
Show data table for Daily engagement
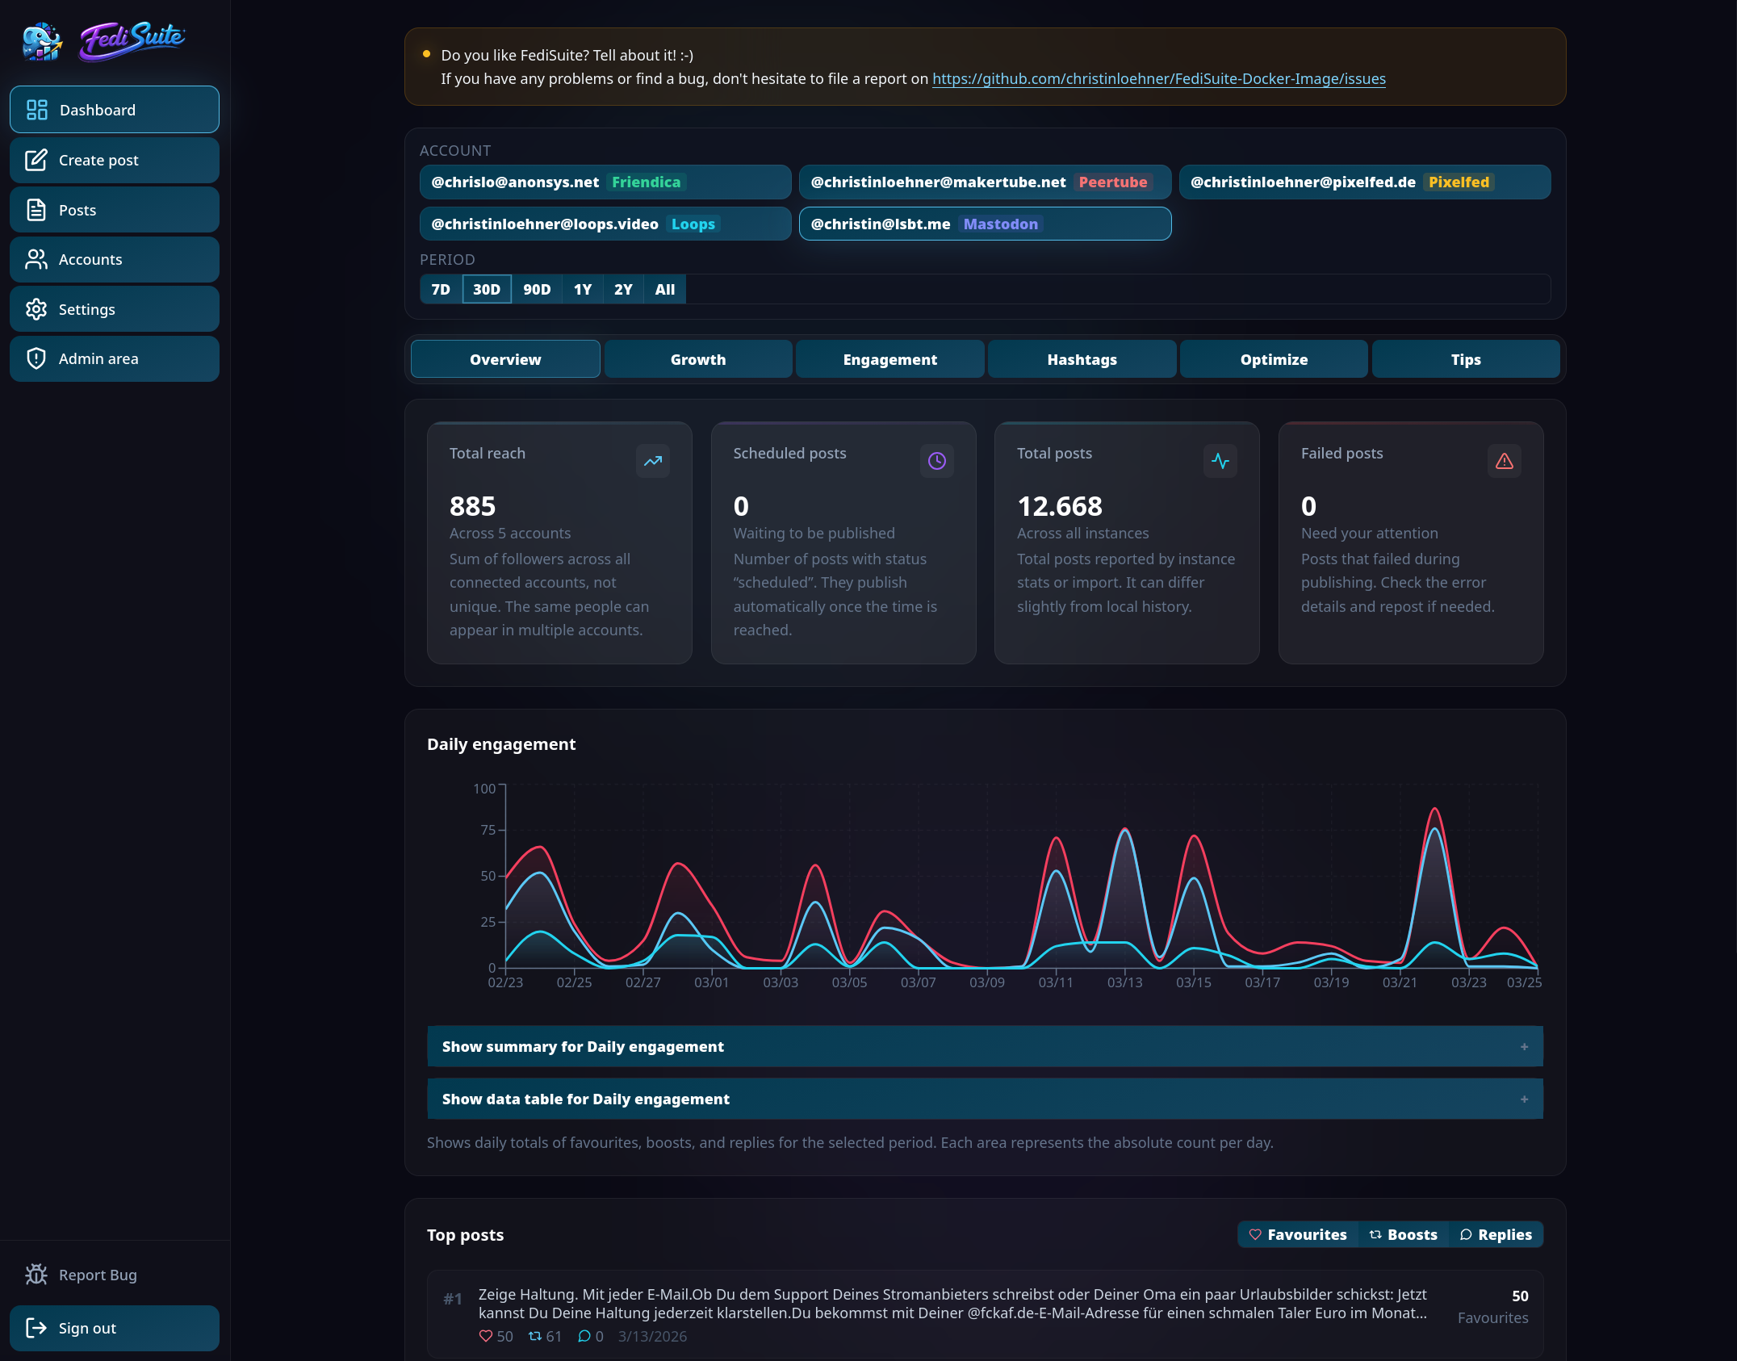tap(985, 1099)
